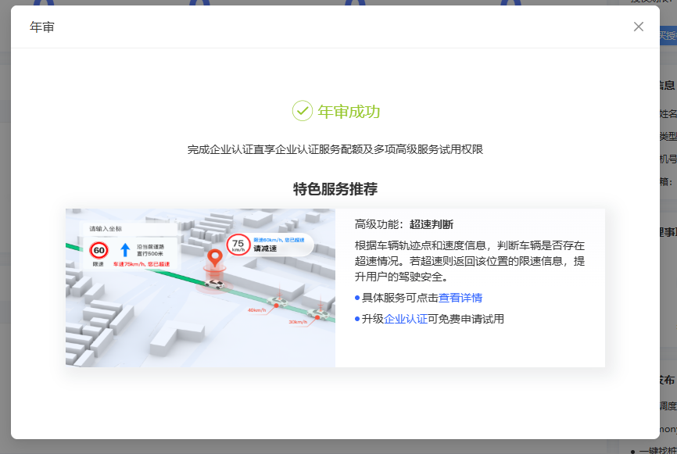Click the green success checkmark icon
This screenshot has width=677, height=454.
point(303,111)
